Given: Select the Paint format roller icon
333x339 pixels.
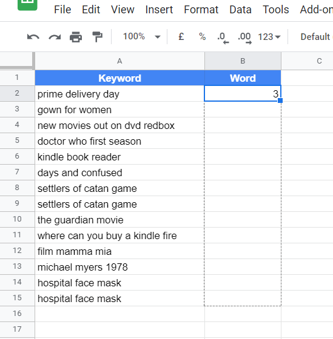Looking at the screenshot, I should click(97, 37).
